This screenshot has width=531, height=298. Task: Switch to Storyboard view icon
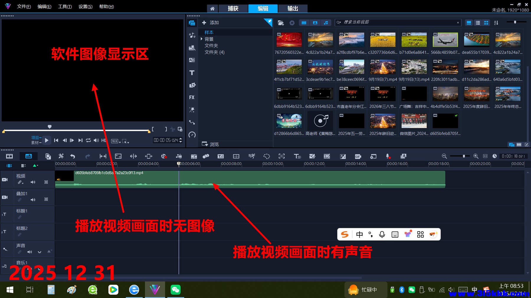9,156
